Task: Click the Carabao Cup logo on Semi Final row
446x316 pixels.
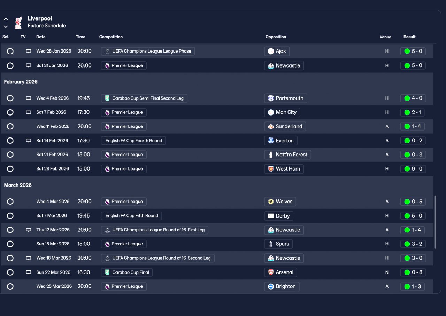Action: click(x=107, y=98)
